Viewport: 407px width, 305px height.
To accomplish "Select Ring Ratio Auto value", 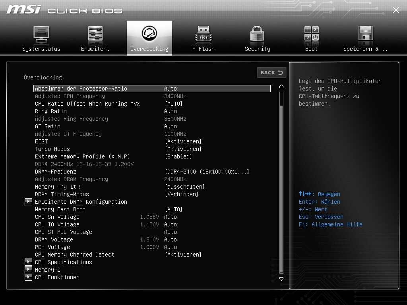I will [x=170, y=111].
